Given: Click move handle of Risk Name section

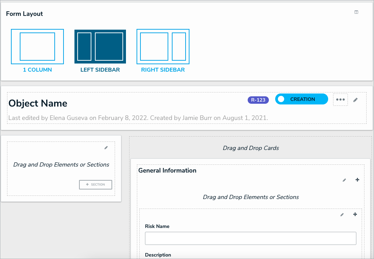Looking at the screenshot, I should click(355, 215).
